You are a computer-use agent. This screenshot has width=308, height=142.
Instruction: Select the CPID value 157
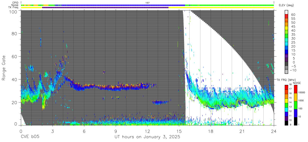click(x=147, y=3)
